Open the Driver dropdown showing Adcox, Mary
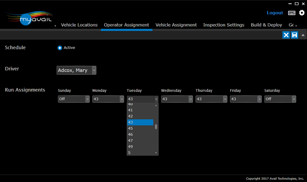 pyautogui.click(x=76, y=70)
